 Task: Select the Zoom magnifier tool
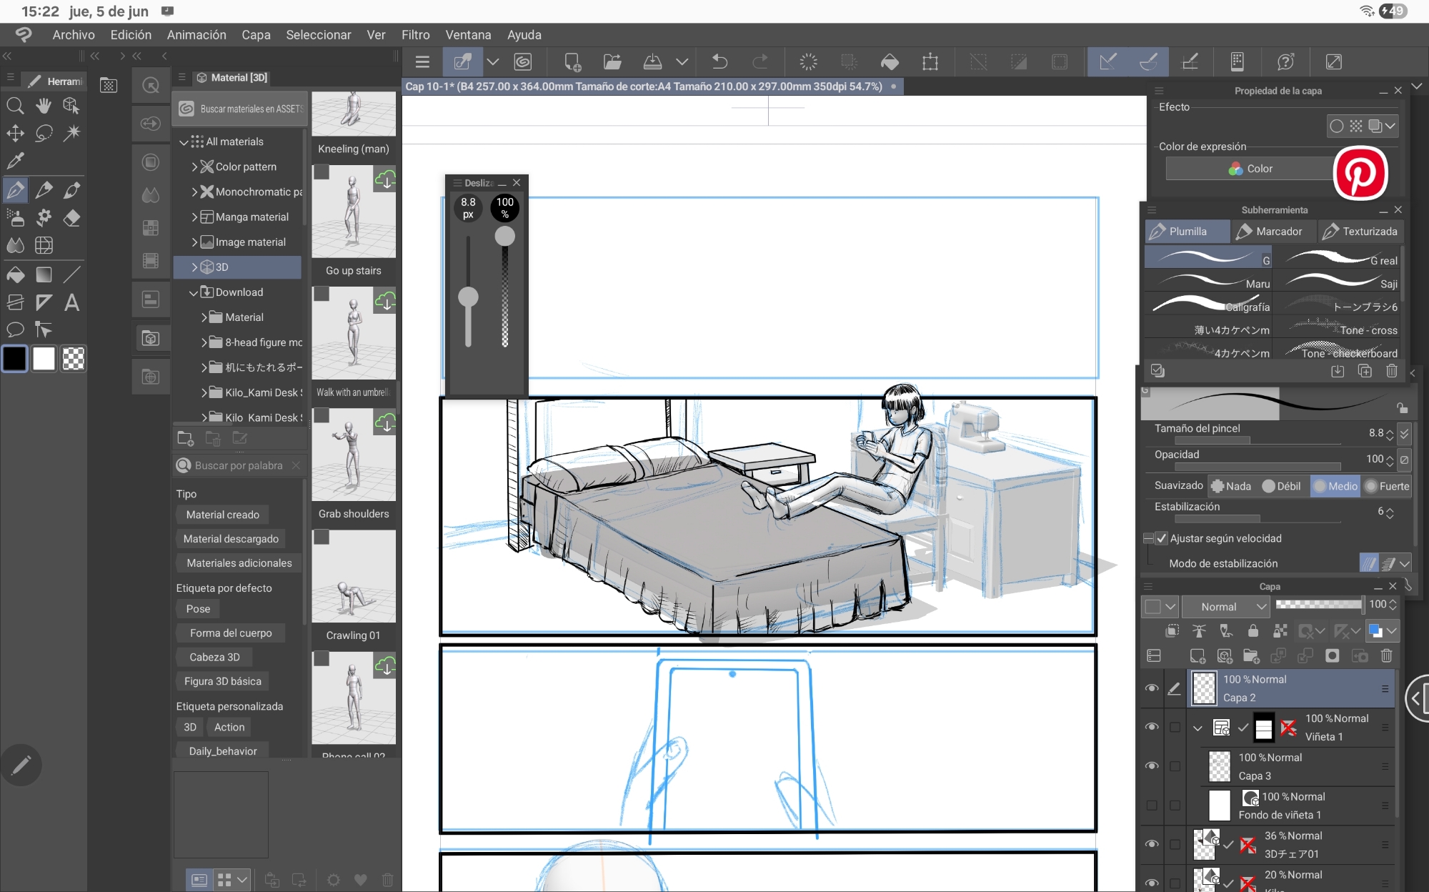tap(15, 106)
